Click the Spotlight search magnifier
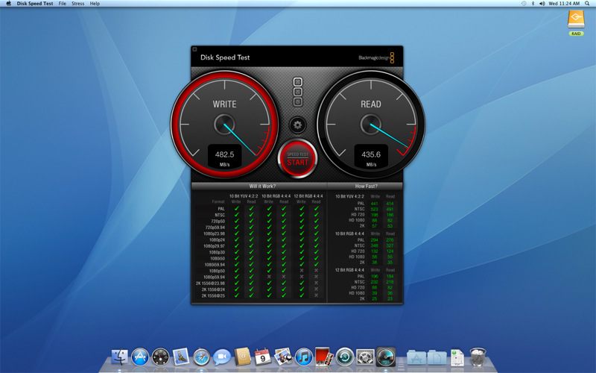 point(588,4)
